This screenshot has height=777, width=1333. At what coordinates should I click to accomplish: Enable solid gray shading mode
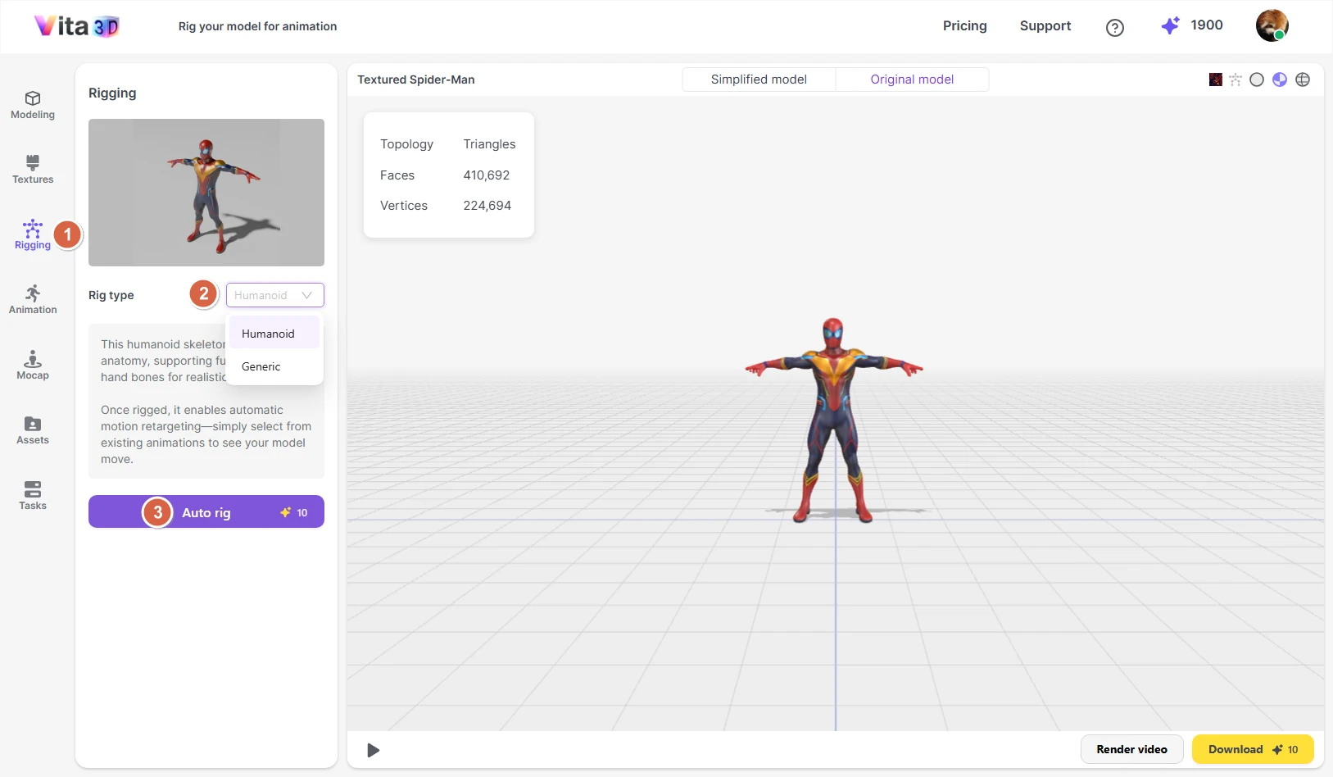click(1257, 80)
